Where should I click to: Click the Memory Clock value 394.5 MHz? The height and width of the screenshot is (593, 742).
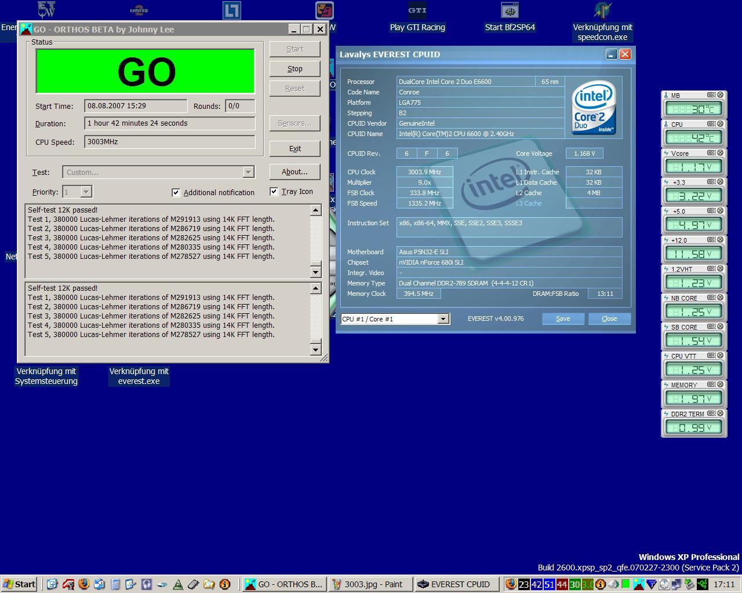419,294
